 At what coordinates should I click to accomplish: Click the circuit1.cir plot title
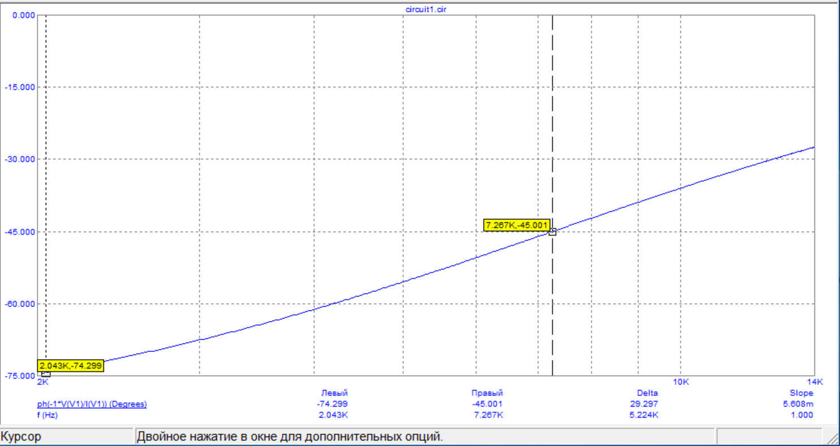point(427,10)
